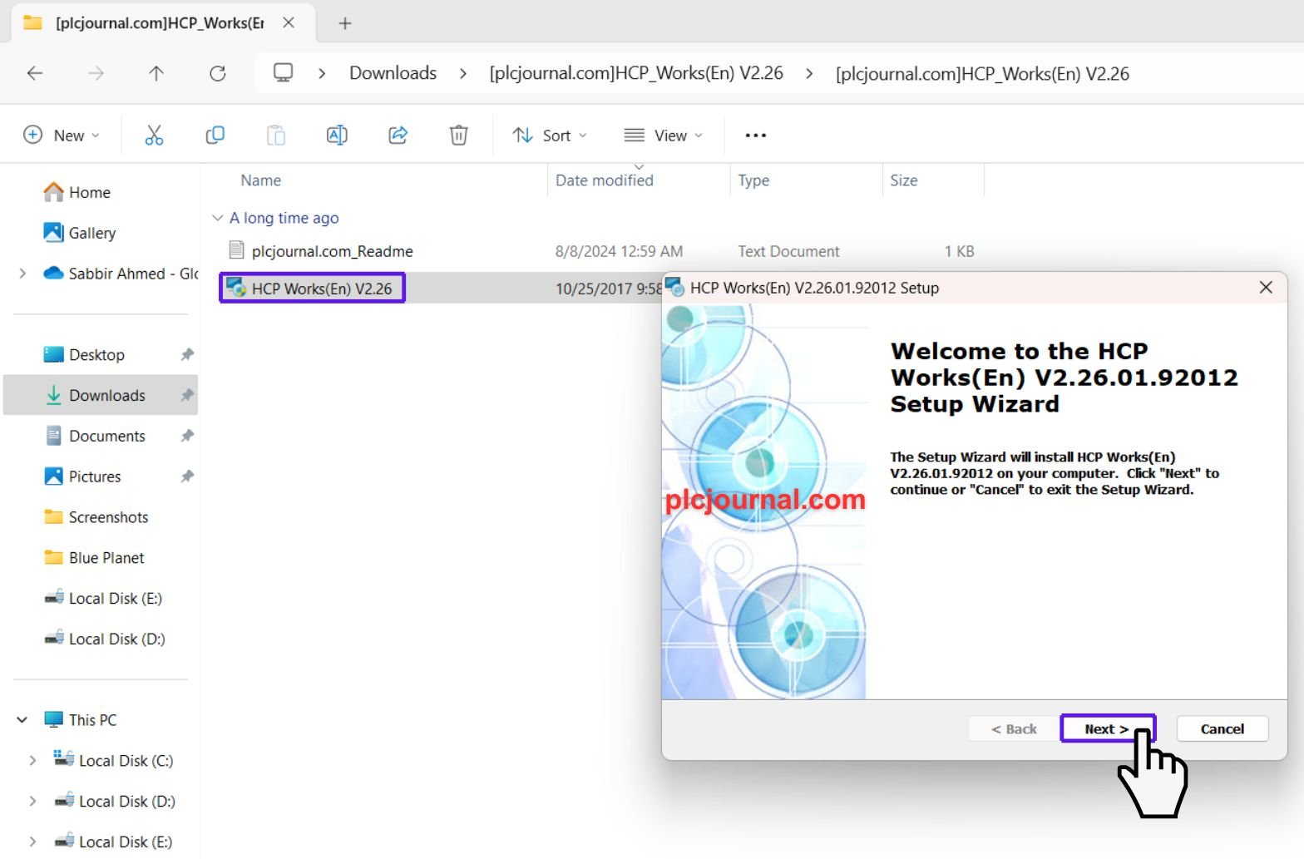Click the Delete trash icon
The image size is (1304, 859).
[459, 135]
